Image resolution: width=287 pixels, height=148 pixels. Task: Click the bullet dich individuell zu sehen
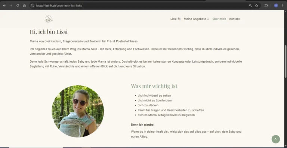pos(154,95)
